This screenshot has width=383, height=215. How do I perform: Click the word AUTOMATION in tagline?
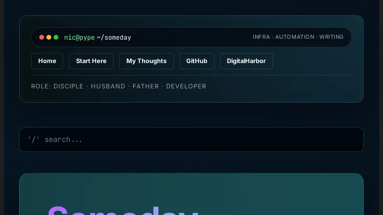[294, 37]
